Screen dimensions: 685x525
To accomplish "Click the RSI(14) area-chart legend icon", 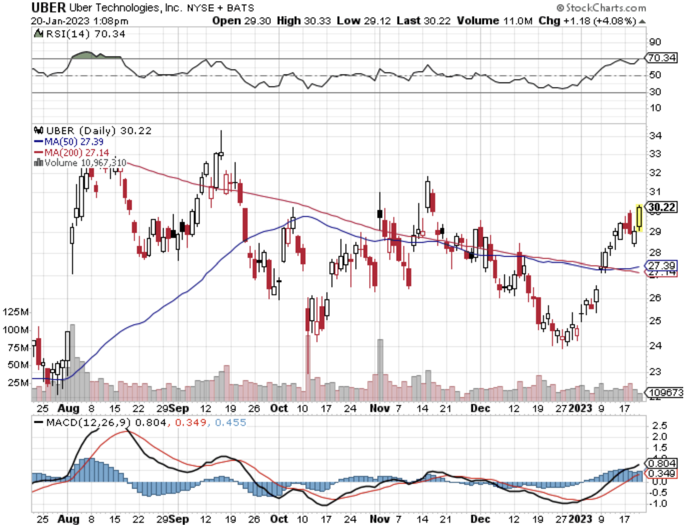I will click(38, 34).
